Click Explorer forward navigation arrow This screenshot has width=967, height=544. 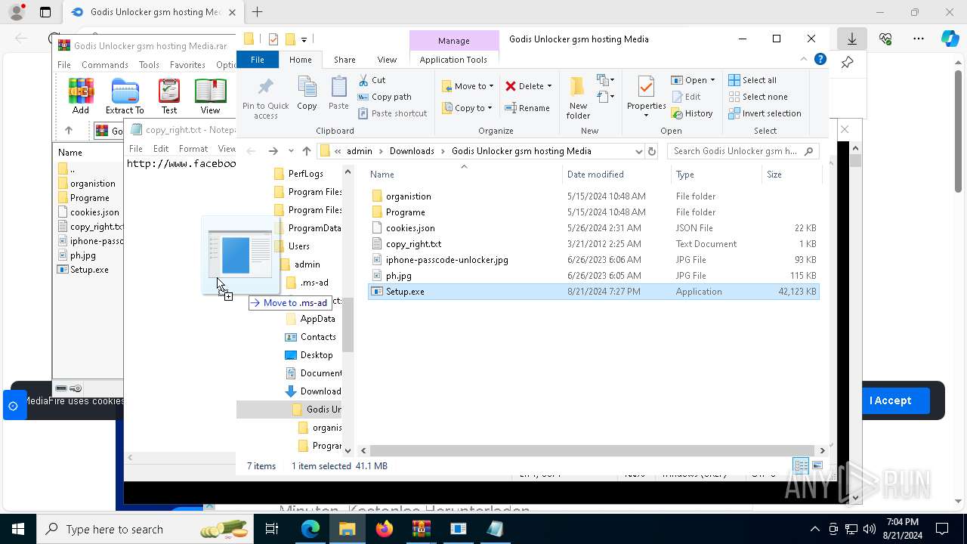pyautogui.click(x=273, y=151)
